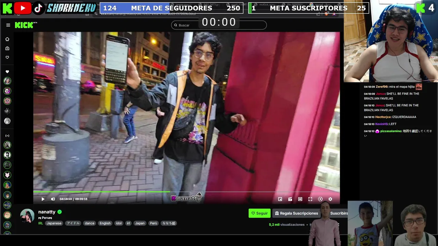The width and height of the screenshot is (438, 246).
Task: Click the Suscribirse button
Action: [x=339, y=213]
